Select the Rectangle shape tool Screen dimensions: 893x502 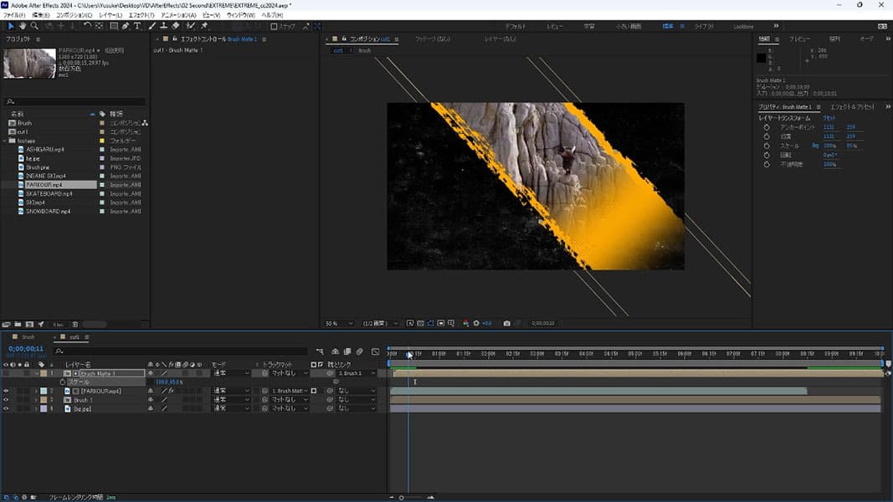[x=114, y=26]
